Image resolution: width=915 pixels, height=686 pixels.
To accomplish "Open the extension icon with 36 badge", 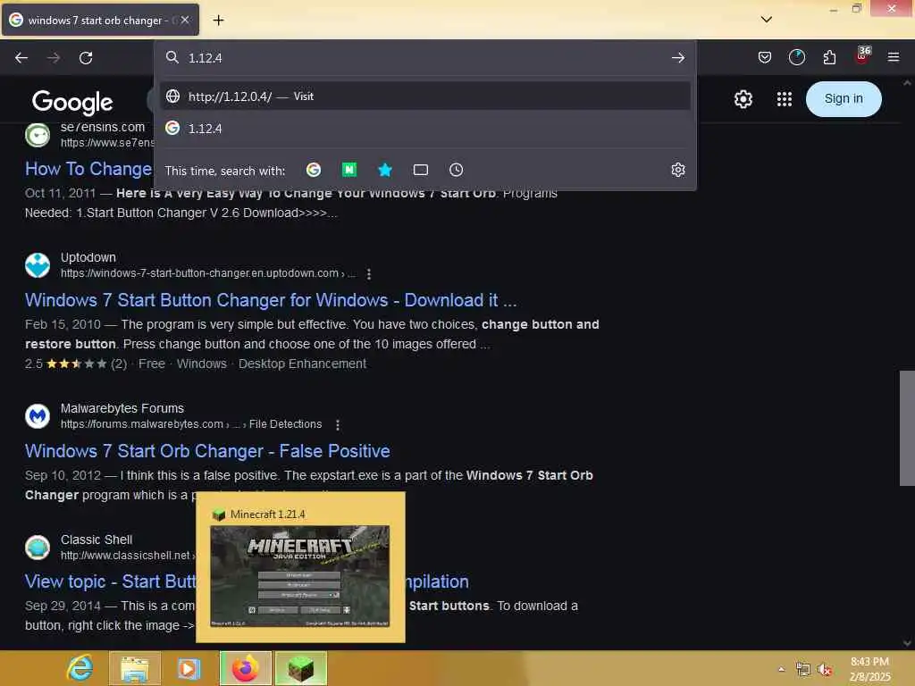I will (x=862, y=55).
